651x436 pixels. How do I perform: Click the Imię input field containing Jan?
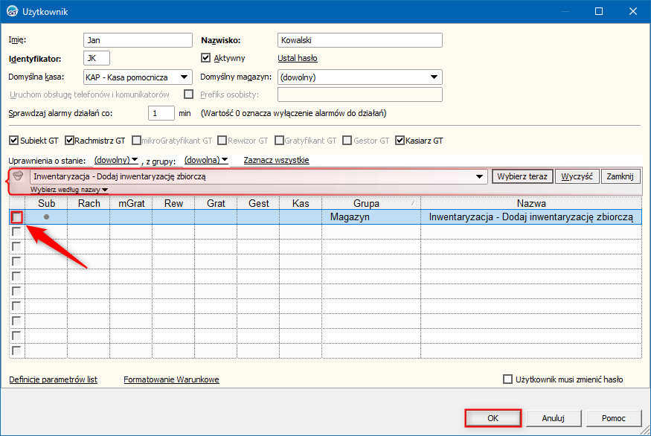[138, 40]
